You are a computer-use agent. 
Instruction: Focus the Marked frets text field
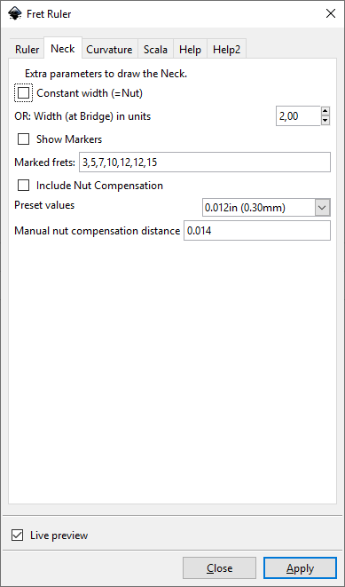(x=205, y=163)
